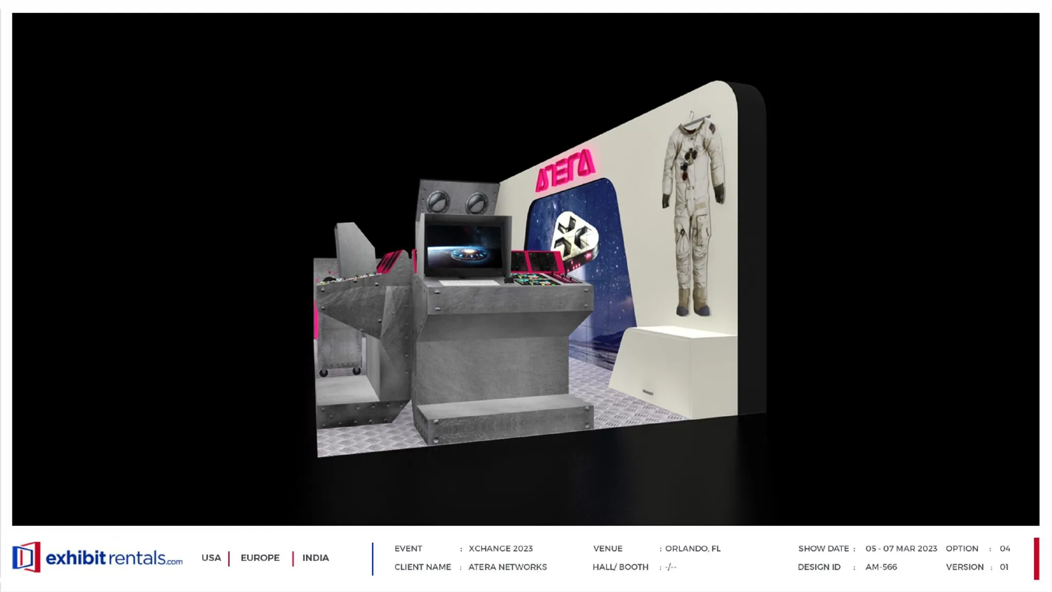Click the CLIENT NAME field label
The width and height of the screenshot is (1052, 592).
423,567
